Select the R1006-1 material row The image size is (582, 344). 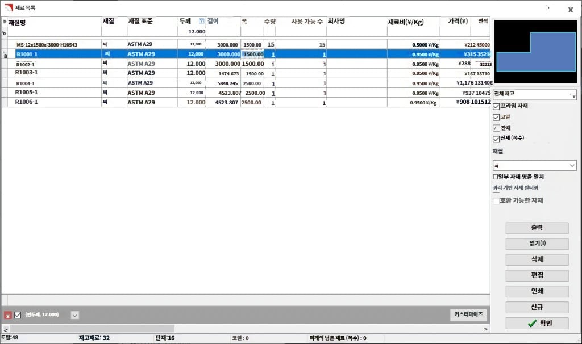point(246,102)
